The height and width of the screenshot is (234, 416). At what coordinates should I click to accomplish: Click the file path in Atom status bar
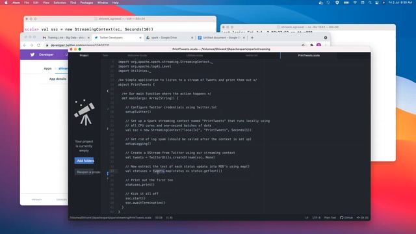[x=110, y=218]
